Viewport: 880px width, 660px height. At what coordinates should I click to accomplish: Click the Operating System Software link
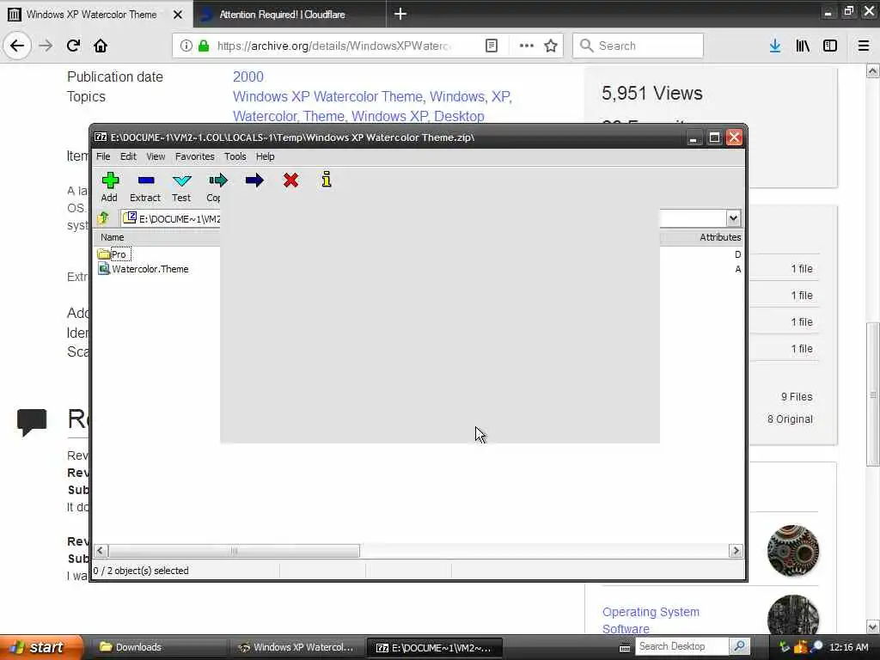pos(651,620)
